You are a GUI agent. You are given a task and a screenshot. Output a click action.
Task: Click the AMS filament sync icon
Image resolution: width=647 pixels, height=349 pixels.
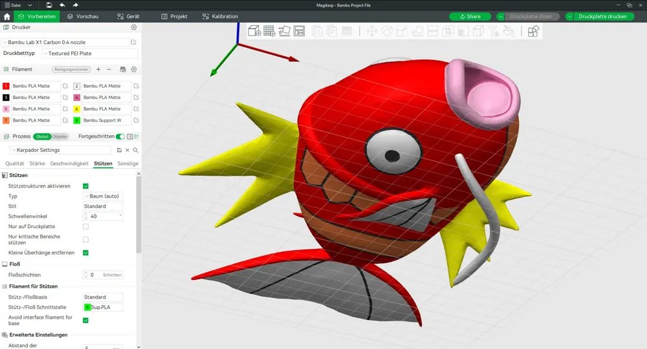122,69
